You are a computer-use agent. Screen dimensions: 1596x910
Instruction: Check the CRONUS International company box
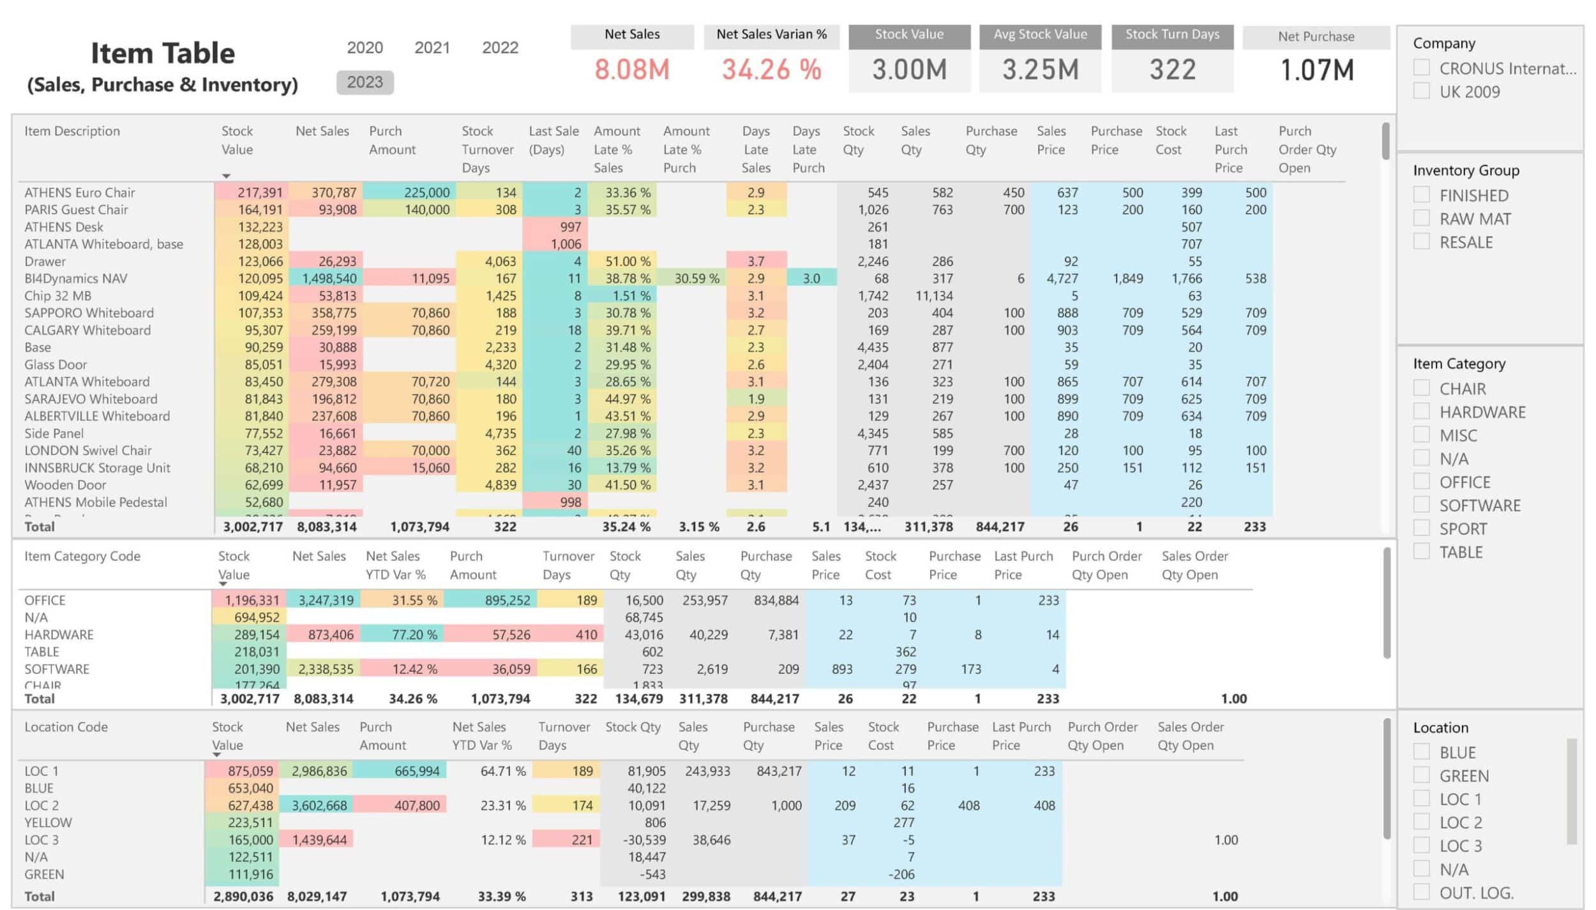coord(1421,67)
